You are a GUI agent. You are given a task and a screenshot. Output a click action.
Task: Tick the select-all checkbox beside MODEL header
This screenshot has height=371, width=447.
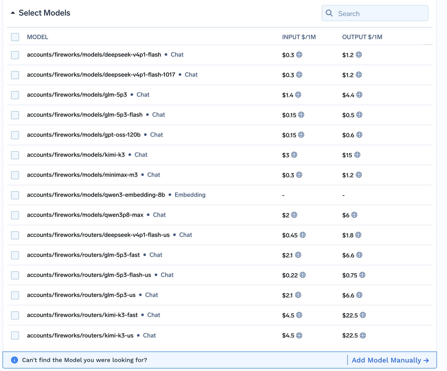(x=15, y=37)
